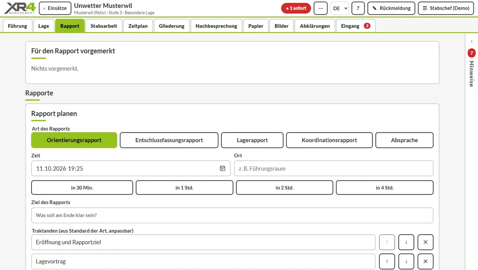Select Entschlussfassungsrapport report type

tap(169, 140)
